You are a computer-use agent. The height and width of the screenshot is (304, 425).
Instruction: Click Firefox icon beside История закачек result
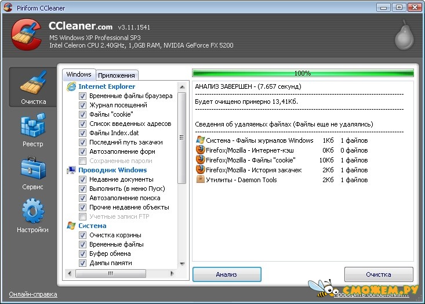[x=200, y=170]
